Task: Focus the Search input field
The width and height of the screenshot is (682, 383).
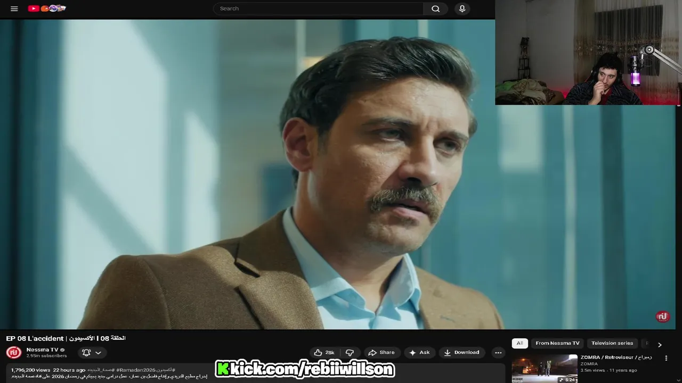Action: point(318,9)
